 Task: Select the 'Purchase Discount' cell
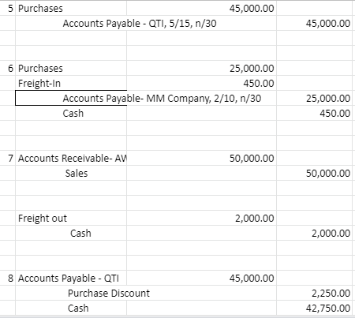click(71, 293)
